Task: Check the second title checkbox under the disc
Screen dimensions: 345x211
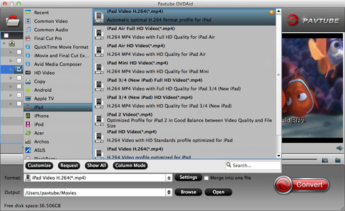Action: 19,60
